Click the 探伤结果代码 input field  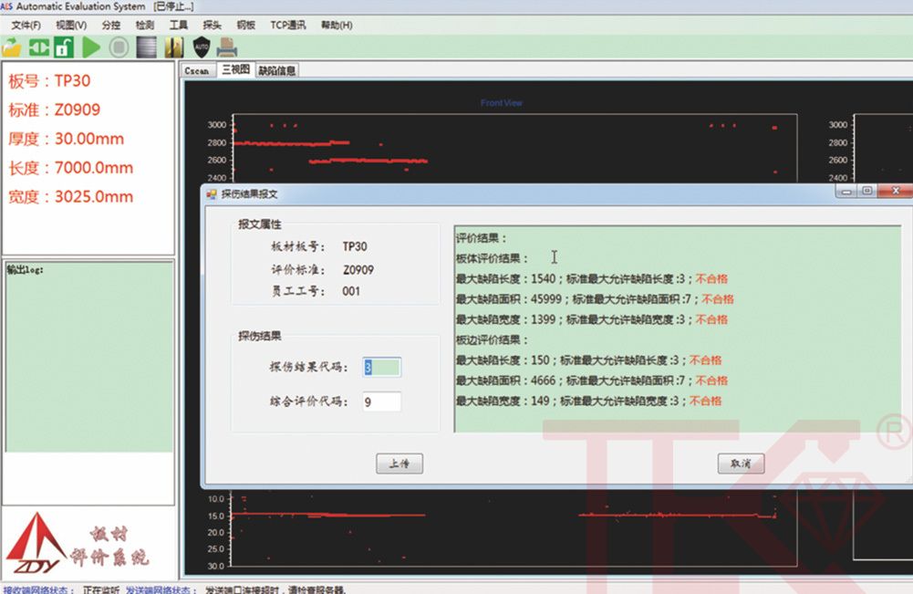point(381,367)
